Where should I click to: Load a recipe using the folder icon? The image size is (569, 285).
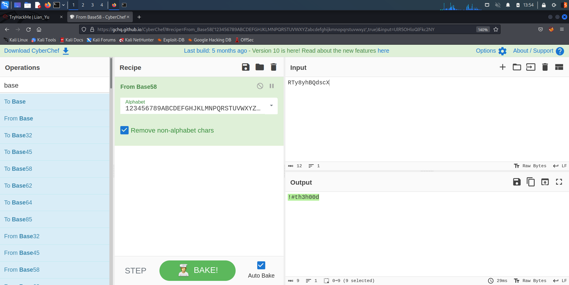tap(259, 67)
